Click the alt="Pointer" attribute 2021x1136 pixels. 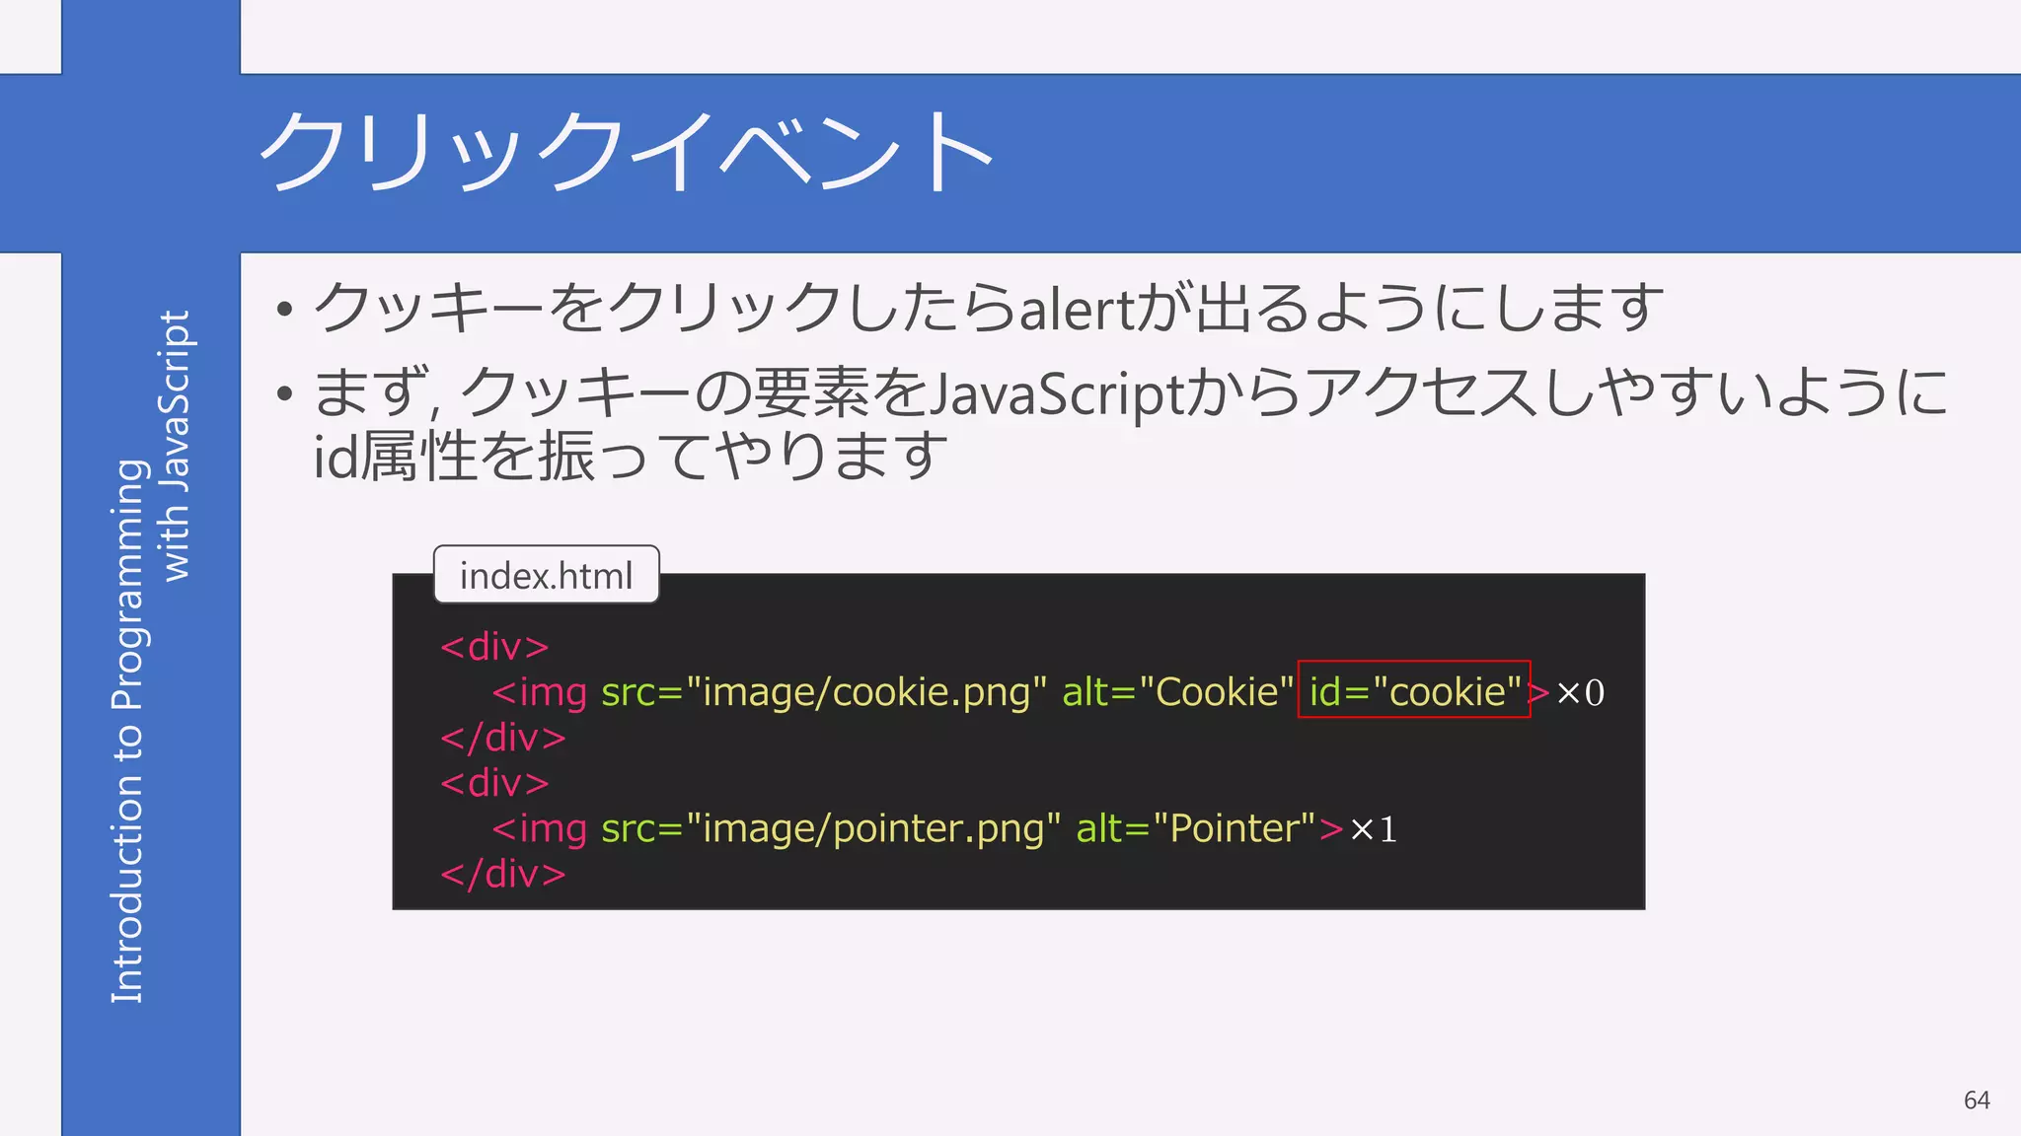pyautogui.click(x=1196, y=829)
